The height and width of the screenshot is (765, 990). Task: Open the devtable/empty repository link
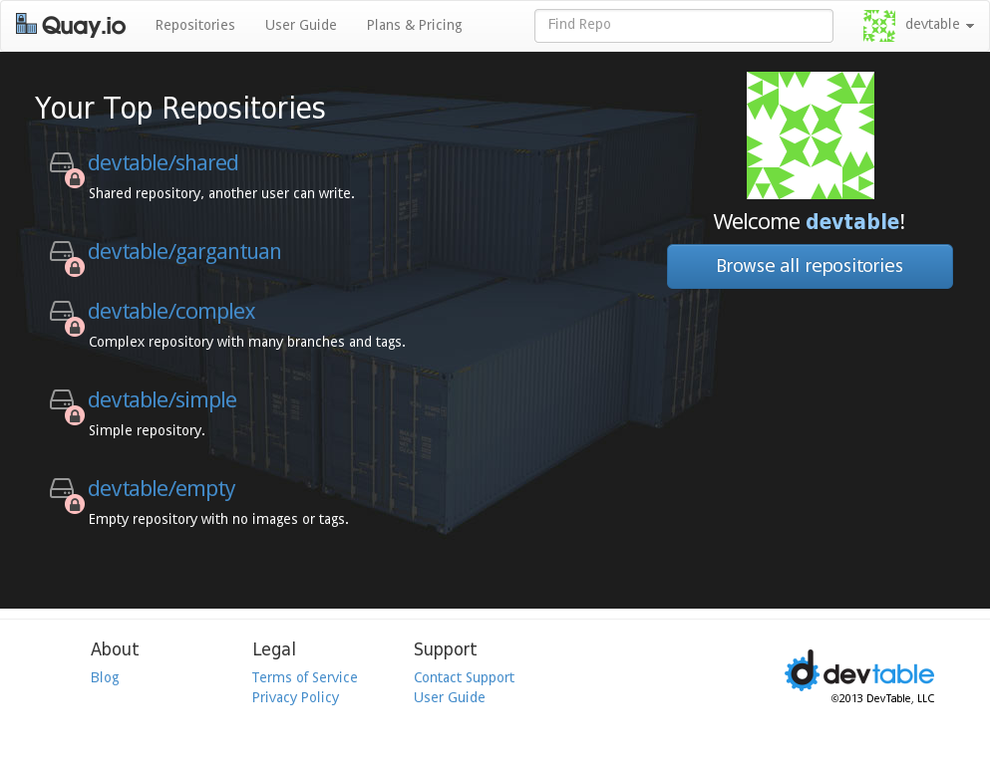click(162, 489)
